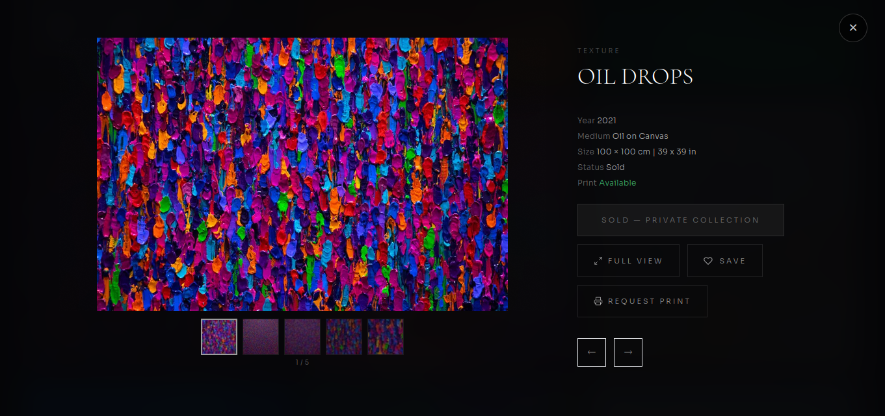Click the 1 / 5 slide counter
Screen dimensions: 885x416
click(302, 362)
